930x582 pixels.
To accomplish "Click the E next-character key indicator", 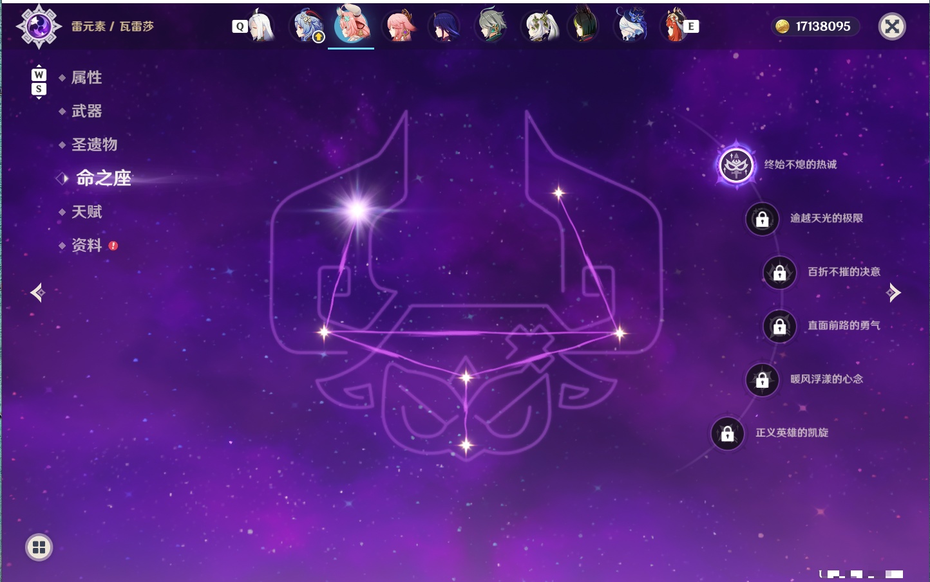I will [x=691, y=26].
